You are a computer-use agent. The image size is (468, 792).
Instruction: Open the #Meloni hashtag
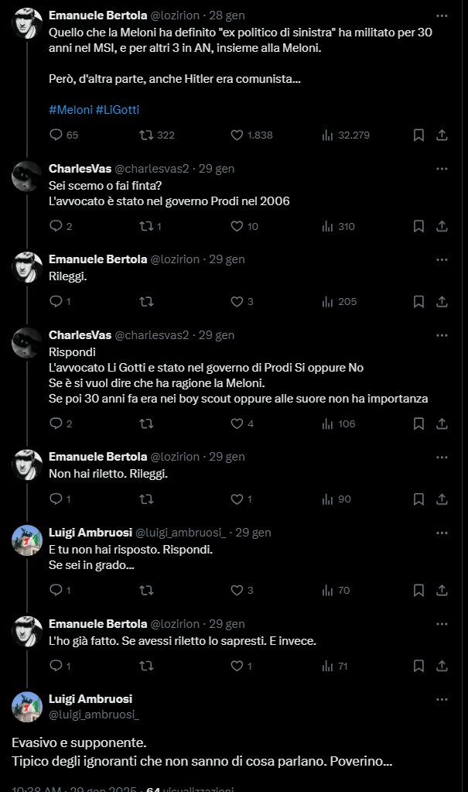(70, 110)
